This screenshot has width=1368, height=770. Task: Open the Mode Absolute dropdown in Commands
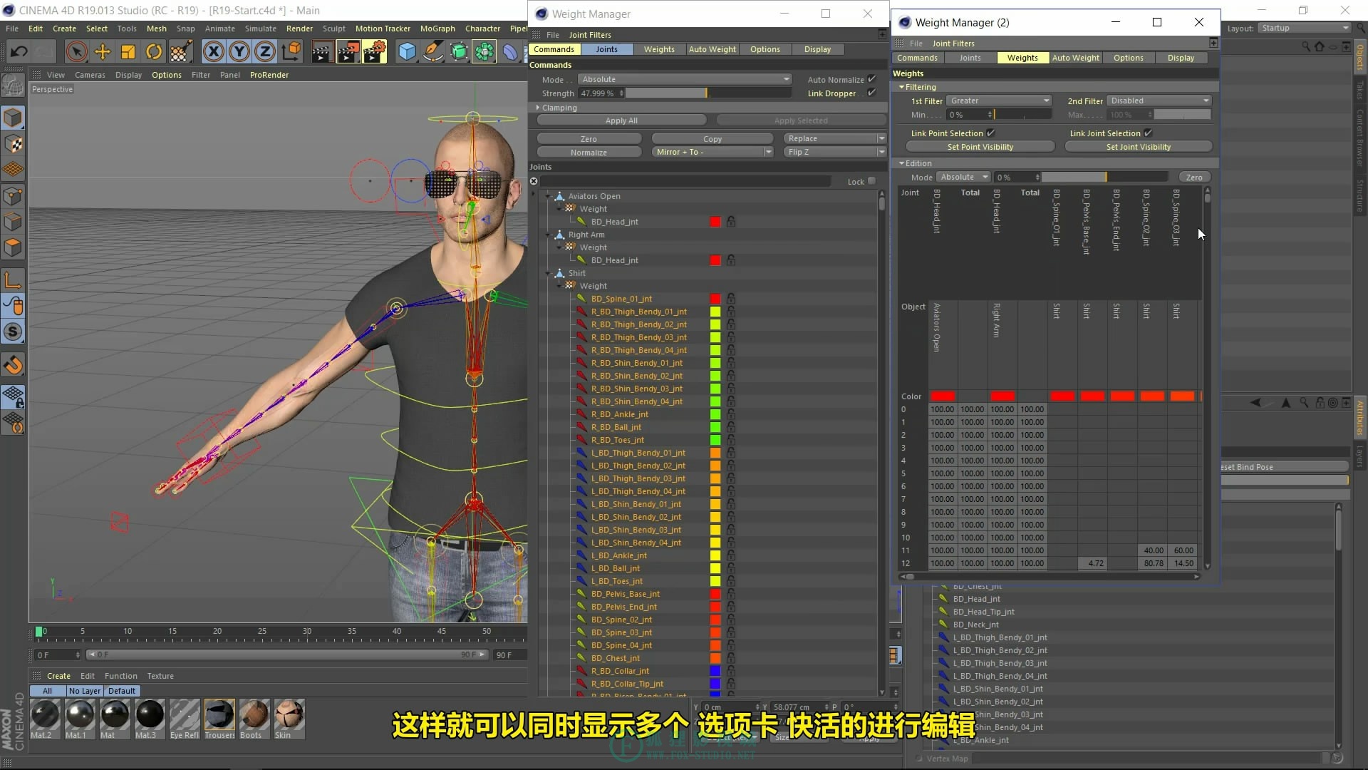click(x=685, y=79)
